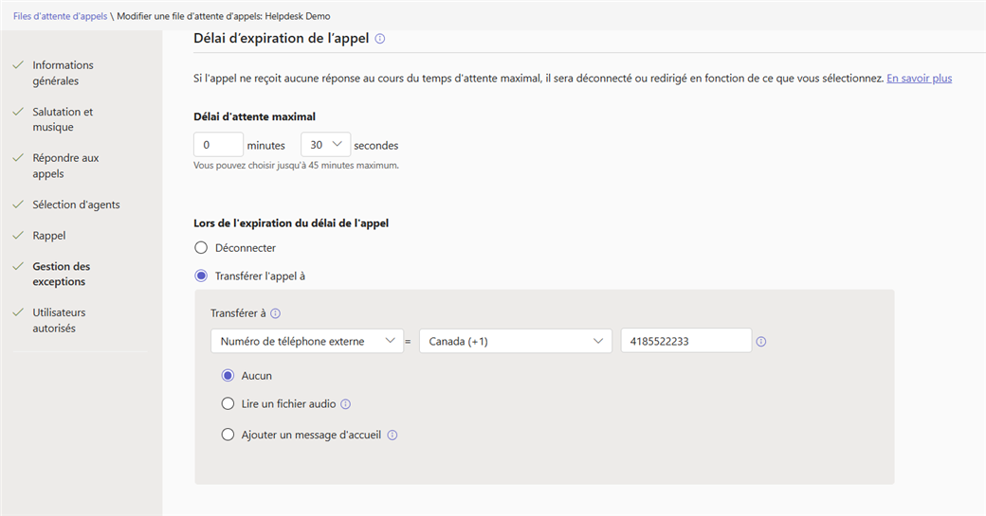986x516 pixels.
Task: Select Transférer l'appel à radio option
Action: coord(201,276)
